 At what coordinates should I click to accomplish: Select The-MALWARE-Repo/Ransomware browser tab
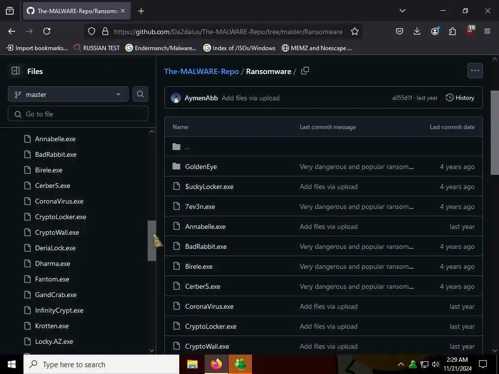point(77,11)
